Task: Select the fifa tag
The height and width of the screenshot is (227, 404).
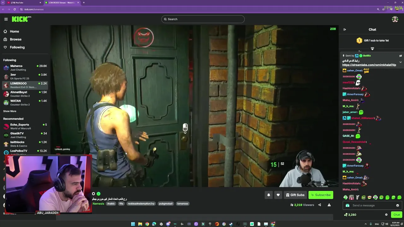Action: point(121,204)
